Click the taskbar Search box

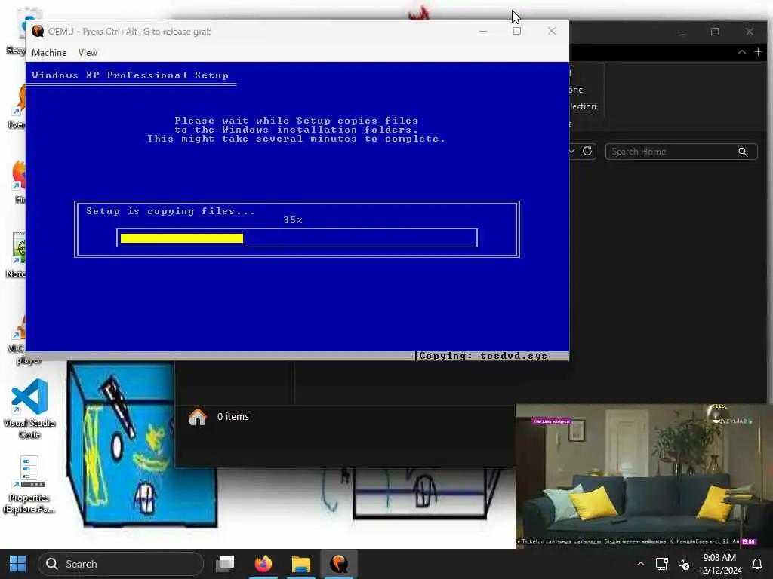tap(121, 564)
